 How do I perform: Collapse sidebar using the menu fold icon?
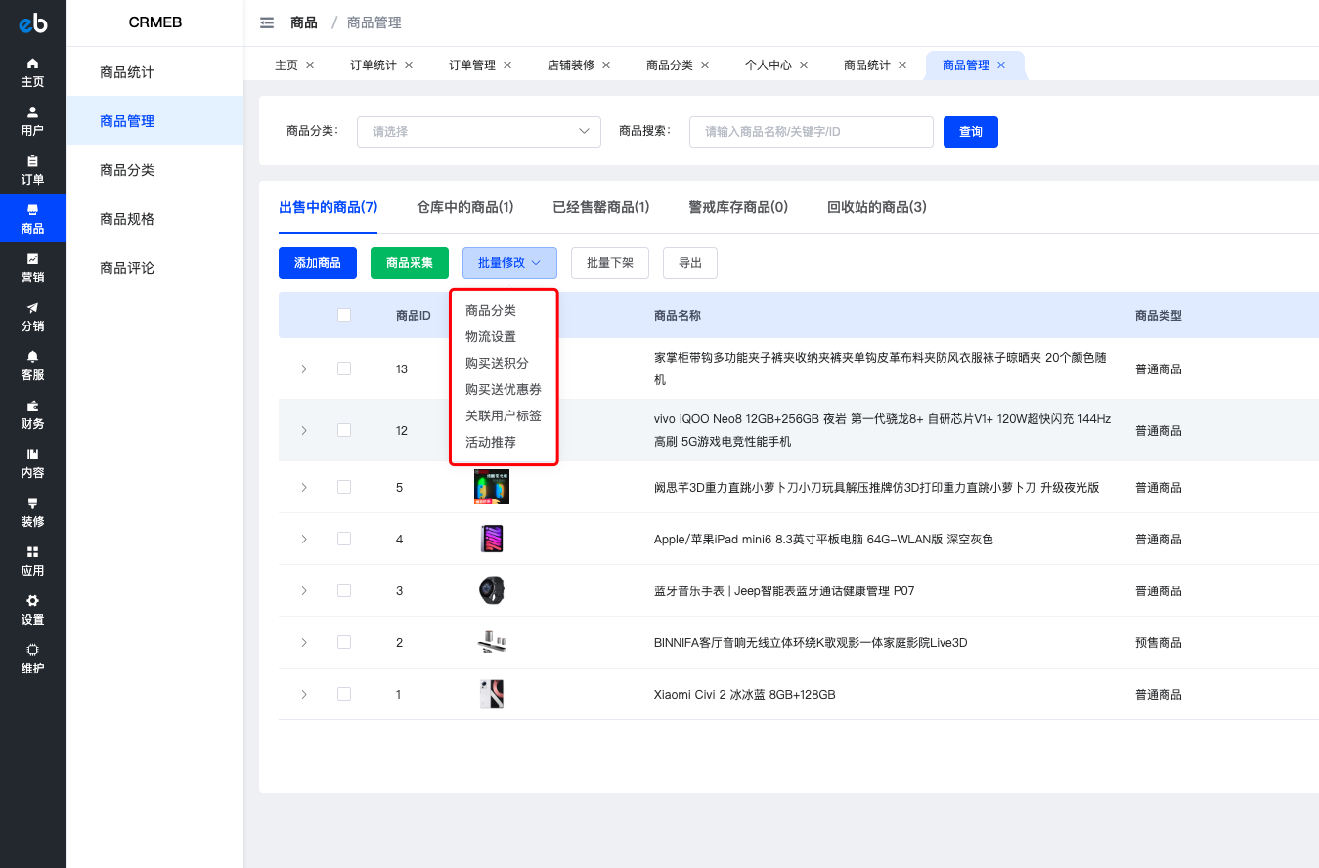267,22
